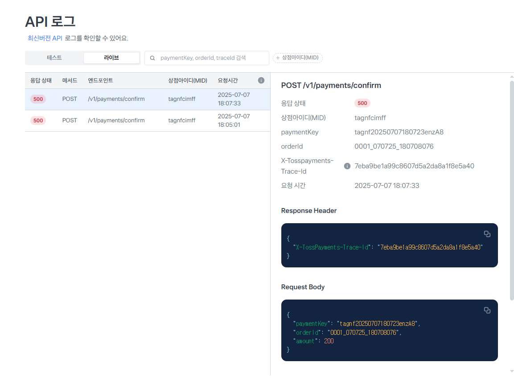Screen dimensions: 514x379
Task: Click info icon beside X-Tosspayments-Trace-Id
Action: click(x=347, y=166)
